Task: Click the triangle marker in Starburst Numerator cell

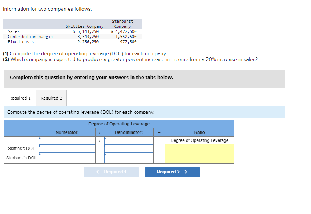Action: 39,155
